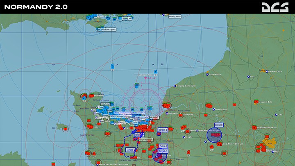Select St. Catherine's point label
This screenshot has width=295, height=166.
[x=107, y=29]
